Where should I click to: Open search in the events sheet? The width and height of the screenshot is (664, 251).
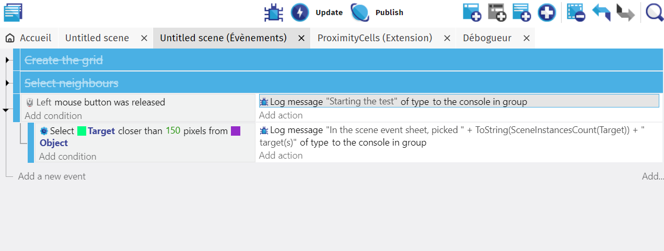point(654,12)
